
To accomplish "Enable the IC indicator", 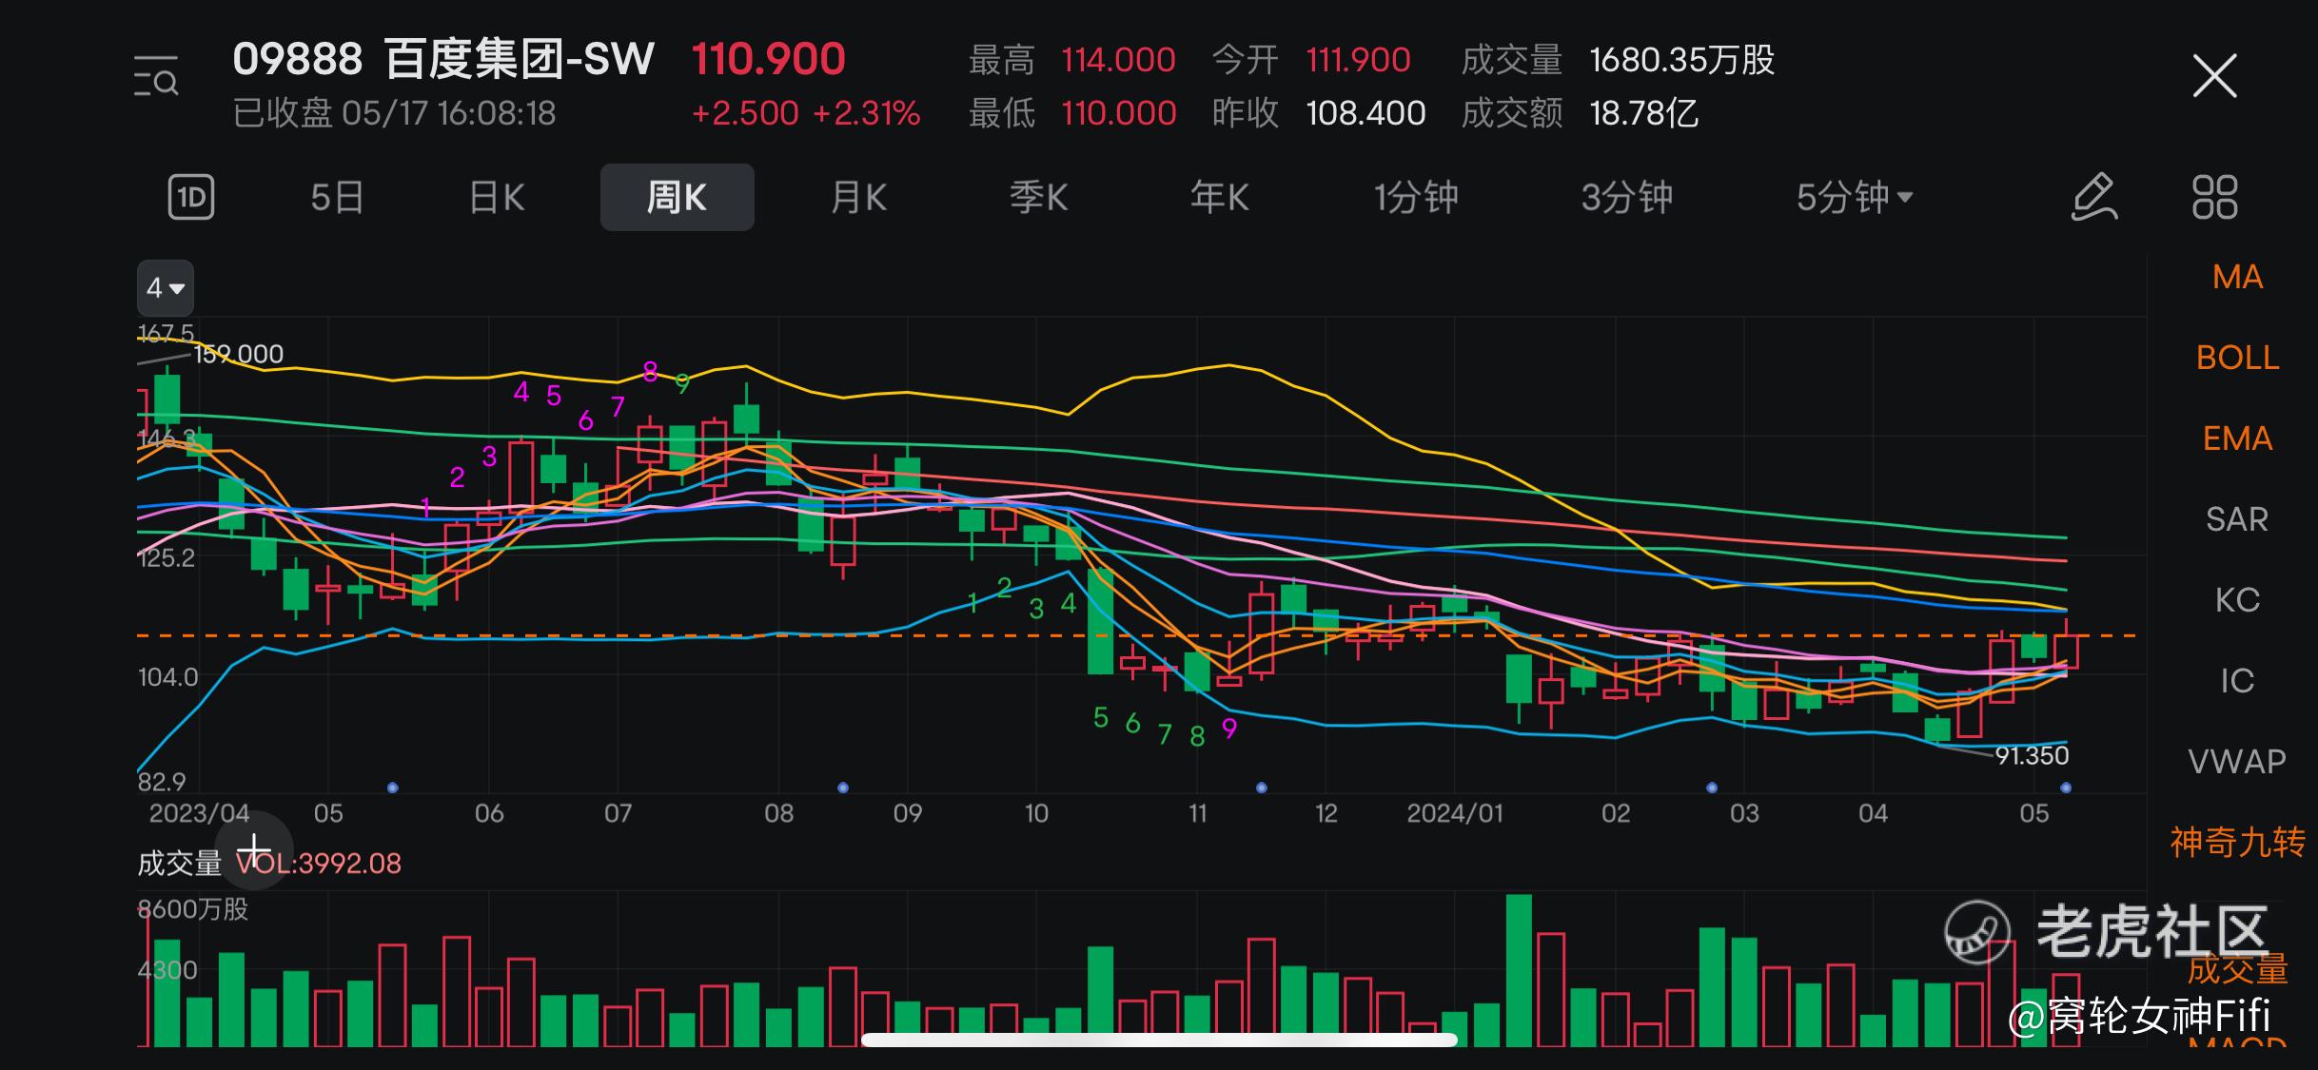I will [2237, 681].
